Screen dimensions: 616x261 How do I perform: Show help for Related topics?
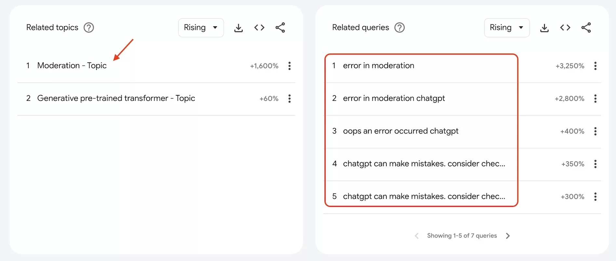tap(89, 28)
